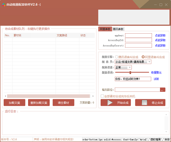
Task: Click the 文案路径 column header
Action: (67, 35)
